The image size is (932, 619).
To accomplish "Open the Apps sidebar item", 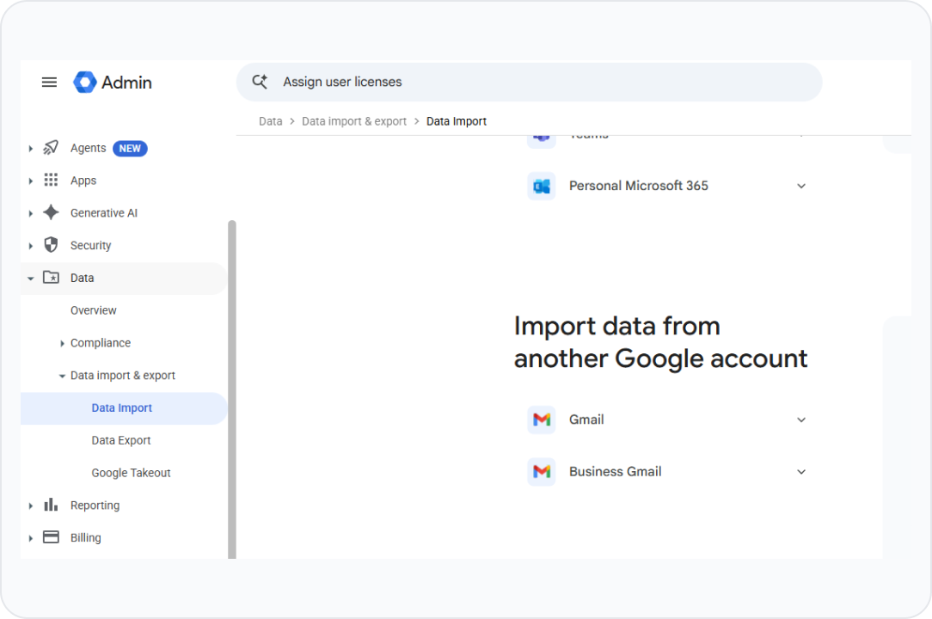I will 83,181.
